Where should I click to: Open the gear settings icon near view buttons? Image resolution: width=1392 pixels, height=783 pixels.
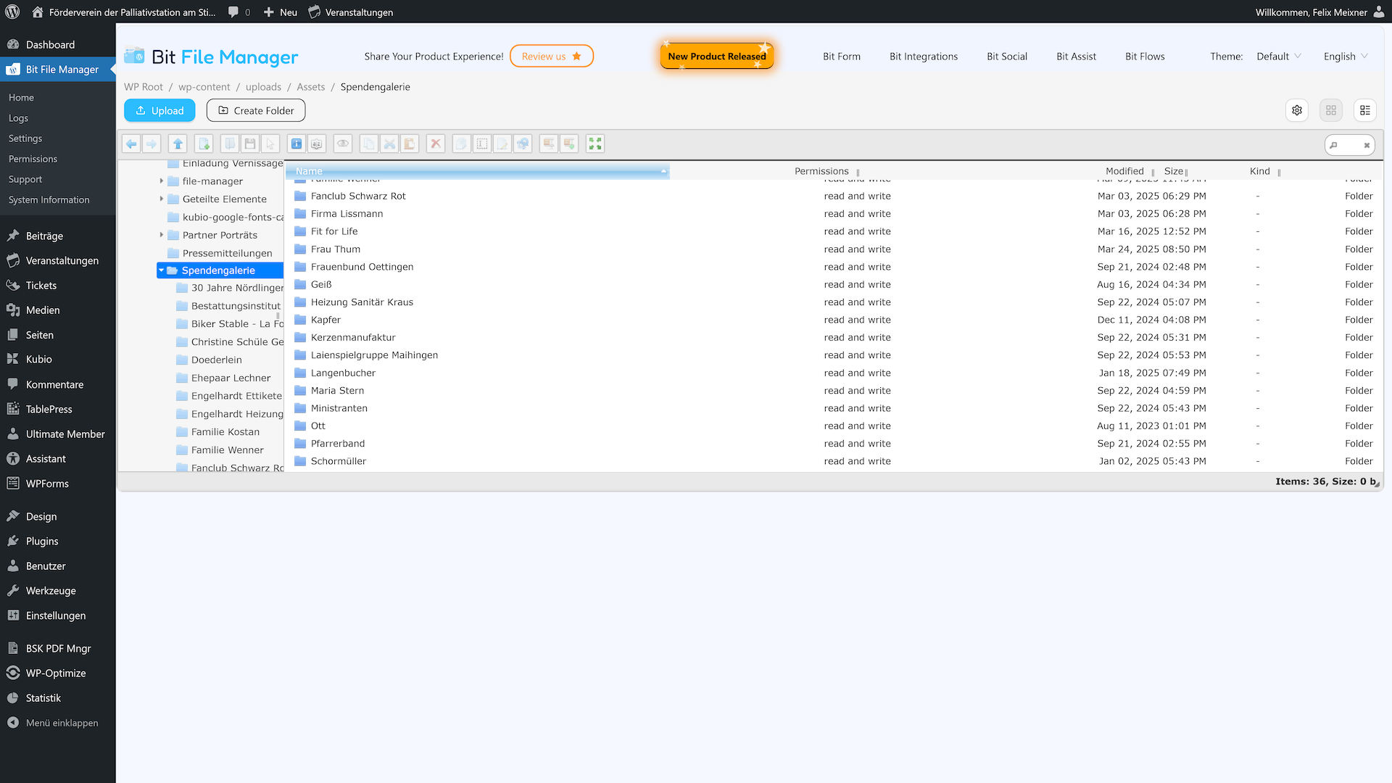[x=1297, y=110]
